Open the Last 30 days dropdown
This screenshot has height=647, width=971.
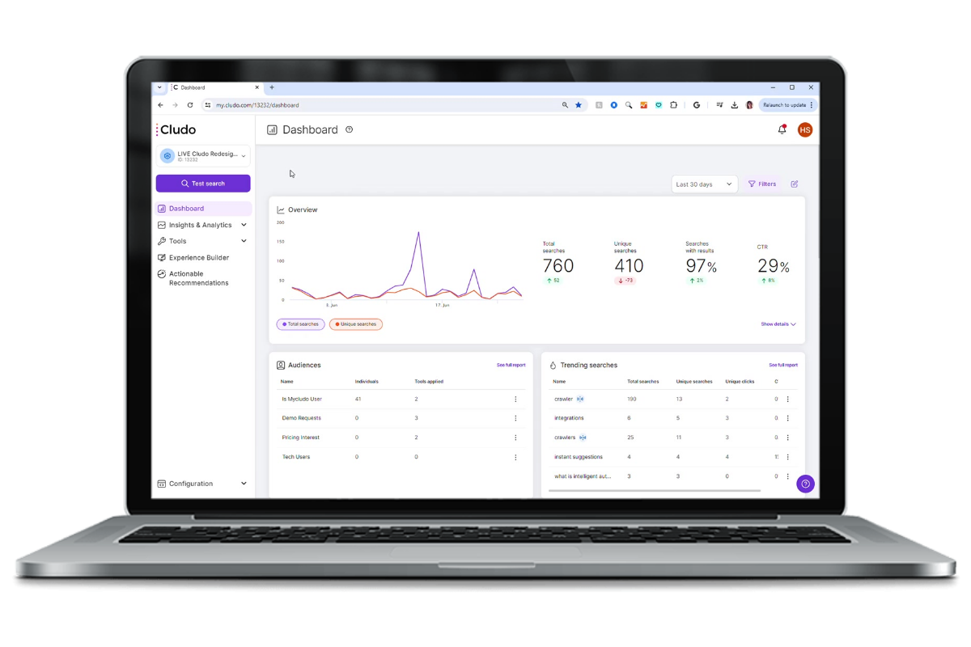coord(703,184)
